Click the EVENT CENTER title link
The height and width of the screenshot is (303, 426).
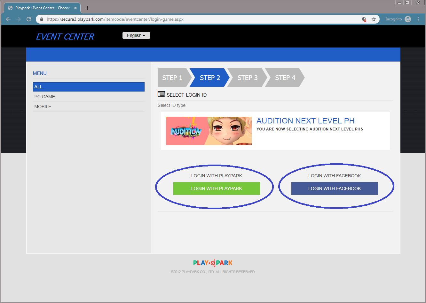click(65, 37)
